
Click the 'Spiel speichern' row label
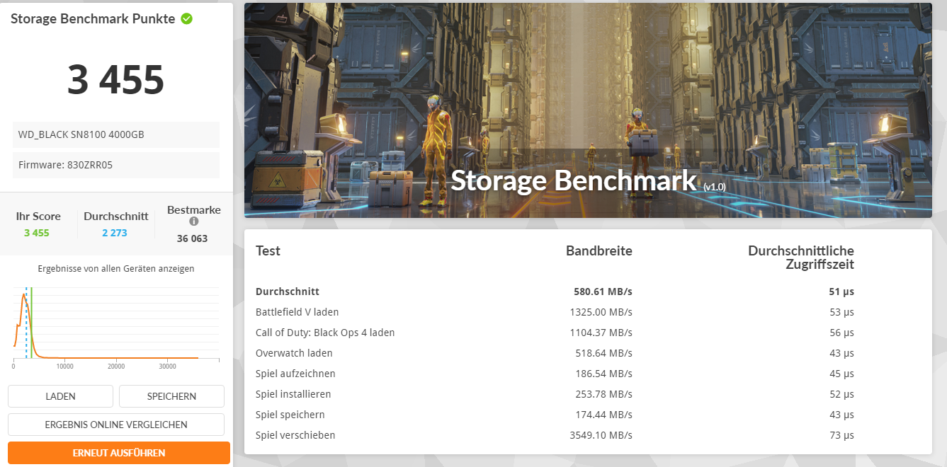tap(290, 415)
